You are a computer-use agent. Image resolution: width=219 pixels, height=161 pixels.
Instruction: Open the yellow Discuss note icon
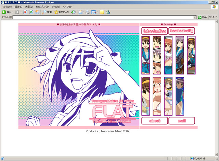102,12
